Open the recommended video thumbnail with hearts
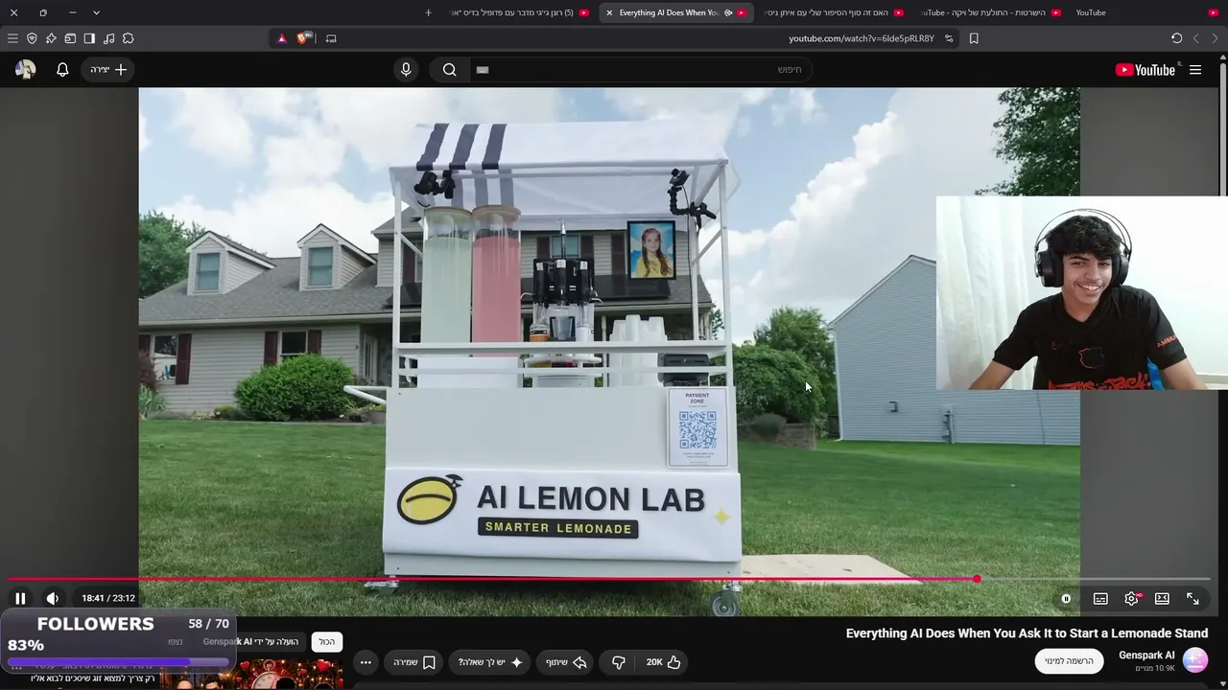Viewport: 1228px width, 690px height. (251, 675)
